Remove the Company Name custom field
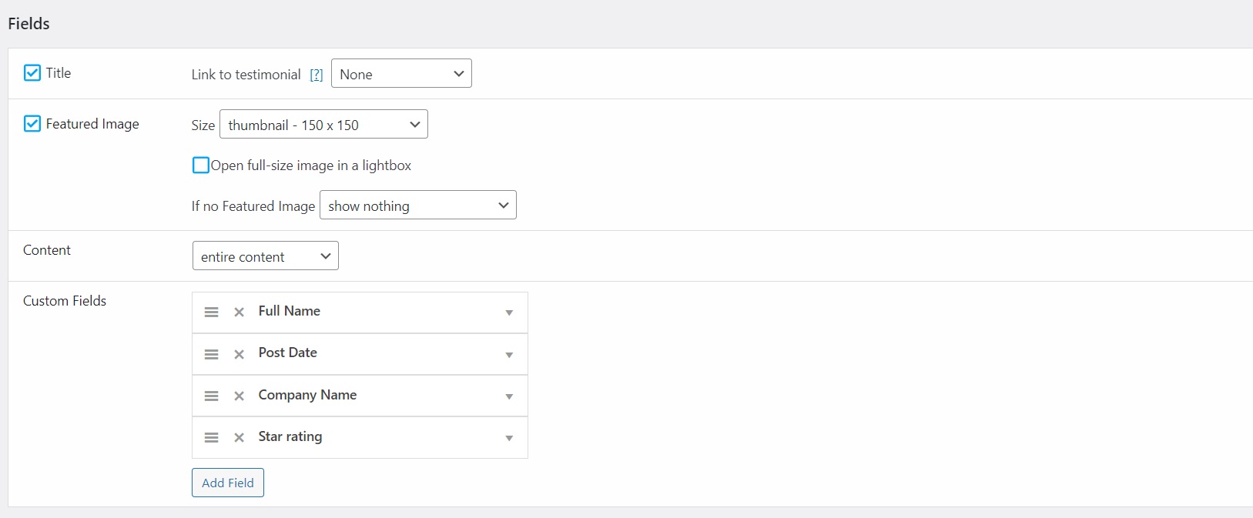Image resolution: width=1253 pixels, height=518 pixels. click(240, 396)
